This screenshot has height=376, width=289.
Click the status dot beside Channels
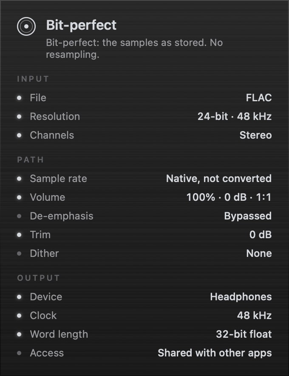(20, 135)
